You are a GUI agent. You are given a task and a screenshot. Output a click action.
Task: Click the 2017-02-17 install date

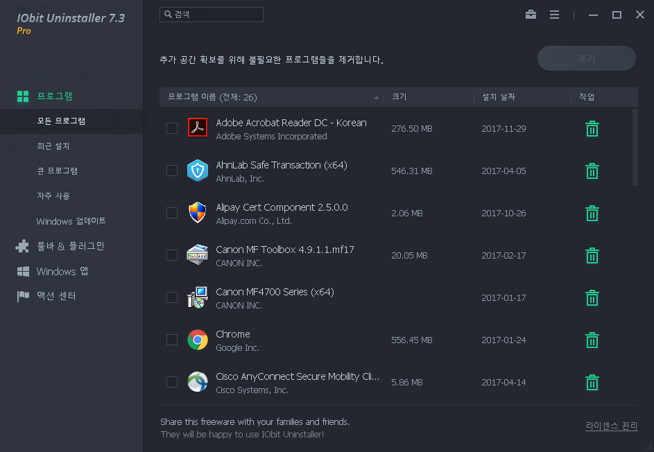coord(504,256)
